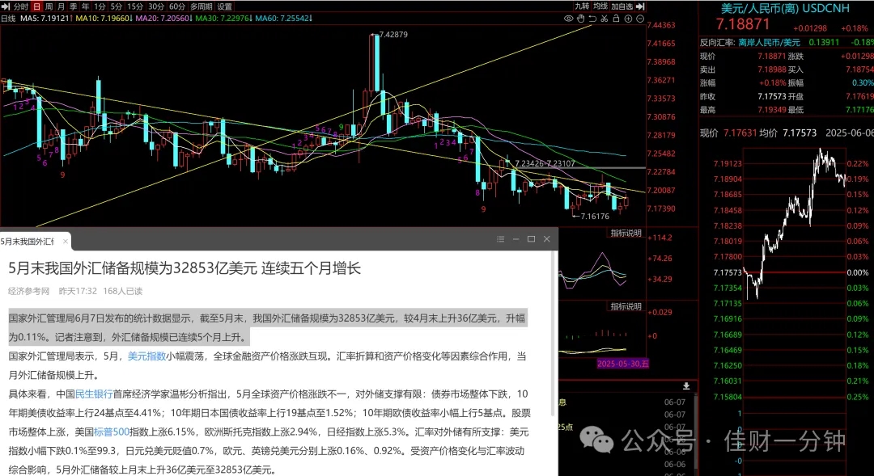Close the 5月末我国外汇 news tab
Image resolution: width=874 pixels, height=476 pixels.
coord(66,241)
